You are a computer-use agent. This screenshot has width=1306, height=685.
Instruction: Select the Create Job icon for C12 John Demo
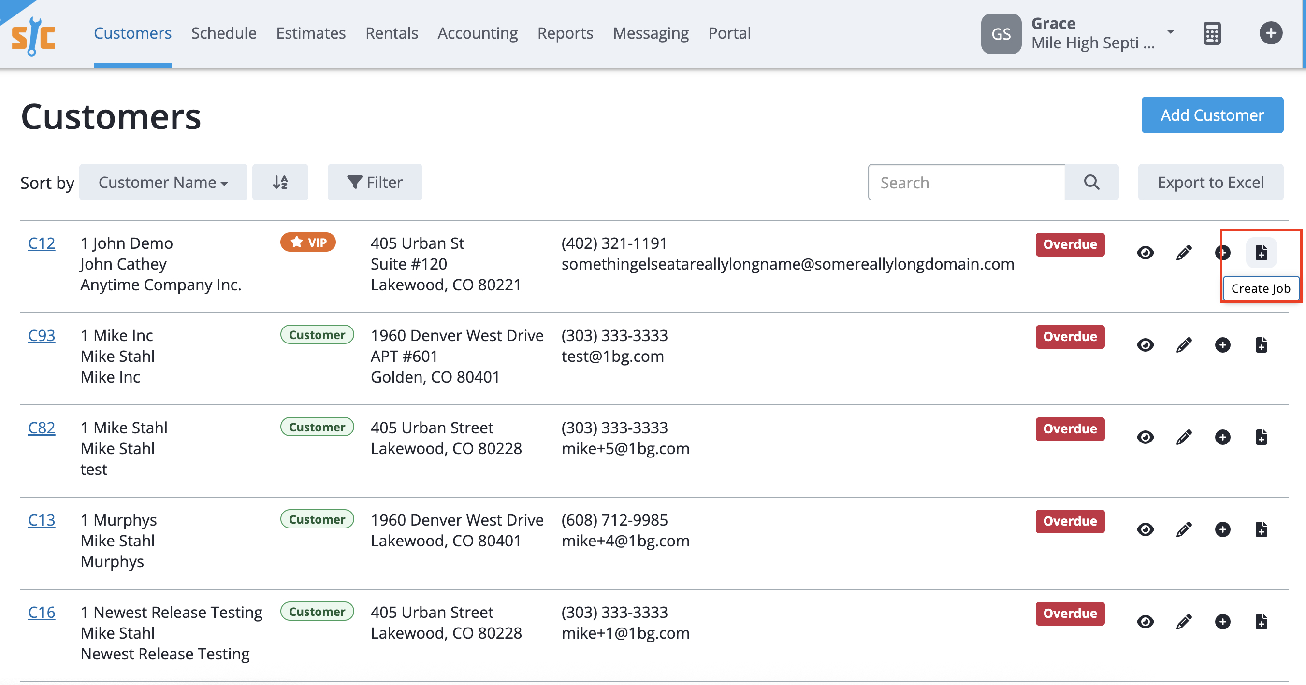click(1261, 252)
